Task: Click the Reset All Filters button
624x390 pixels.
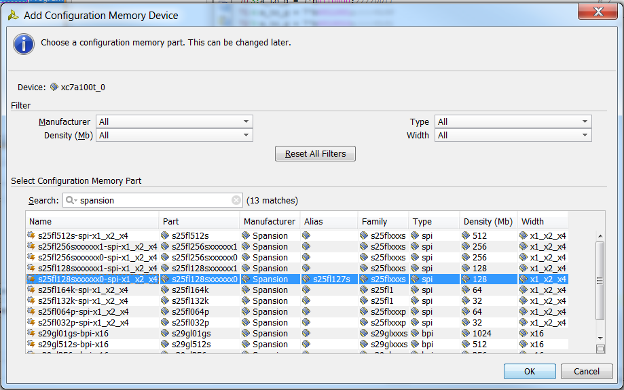Action: click(315, 153)
